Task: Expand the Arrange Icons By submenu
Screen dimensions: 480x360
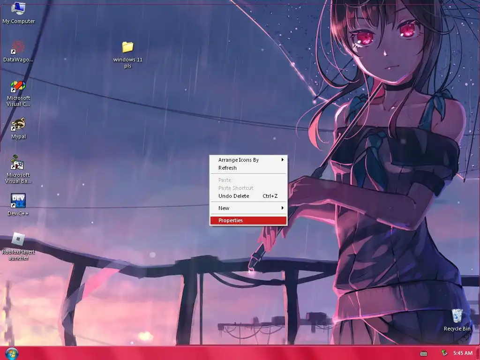Action: point(248,160)
